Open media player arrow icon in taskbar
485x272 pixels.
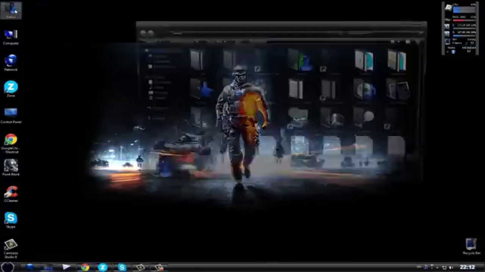(x=67, y=267)
